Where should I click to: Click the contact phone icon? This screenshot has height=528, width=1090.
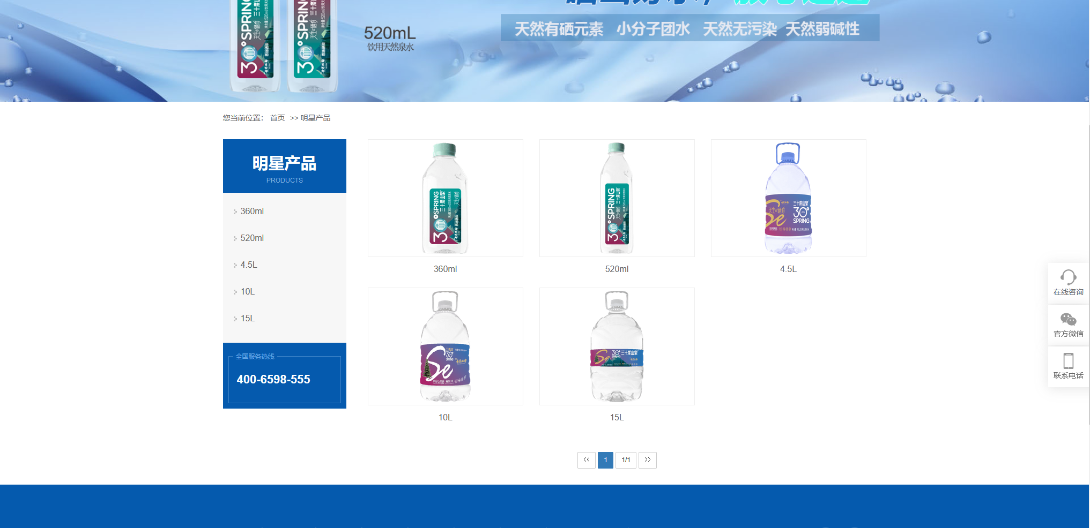(x=1067, y=361)
